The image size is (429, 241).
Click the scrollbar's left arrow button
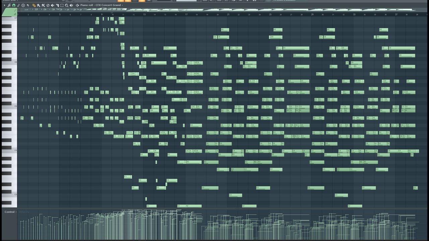(x=19, y=9)
